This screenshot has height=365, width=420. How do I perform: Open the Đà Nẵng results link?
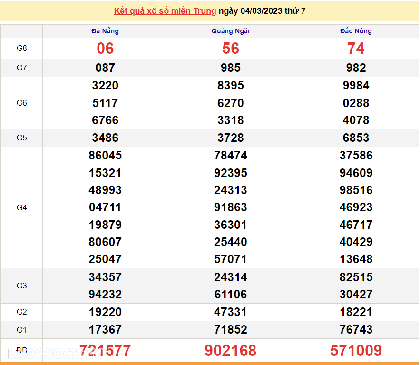pyautogui.click(x=105, y=31)
